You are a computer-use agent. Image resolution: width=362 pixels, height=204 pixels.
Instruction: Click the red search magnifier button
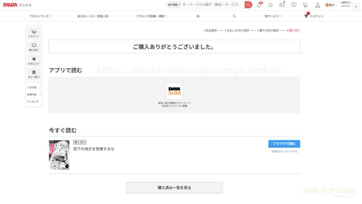point(248,5)
